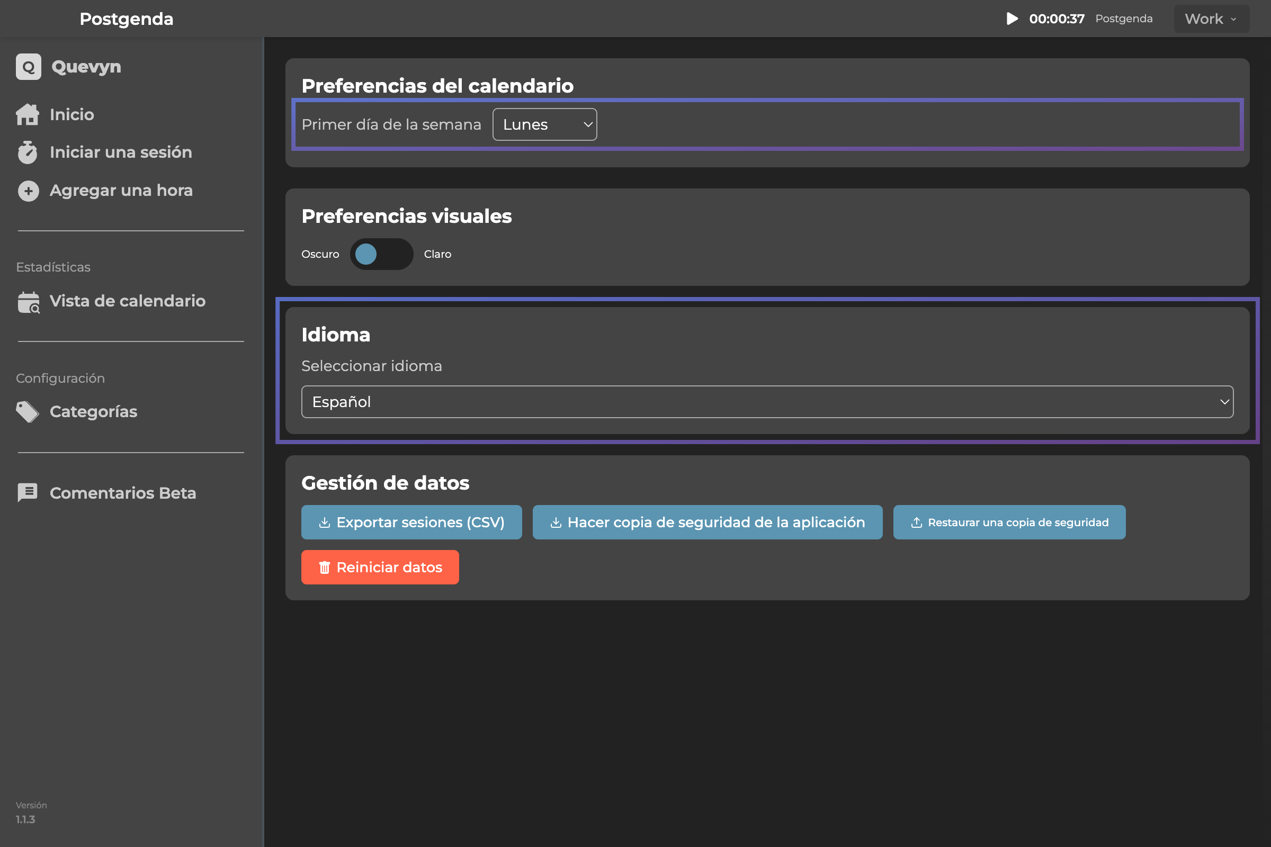Click the Idioma heading
Screen dimensions: 1271x847
(336, 335)
